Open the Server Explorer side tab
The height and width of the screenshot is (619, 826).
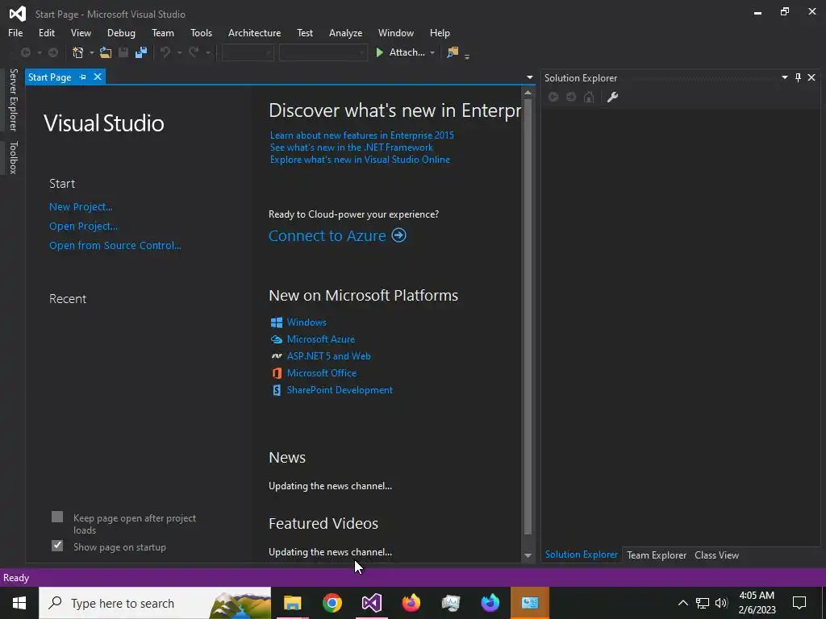tap(13, 100)
